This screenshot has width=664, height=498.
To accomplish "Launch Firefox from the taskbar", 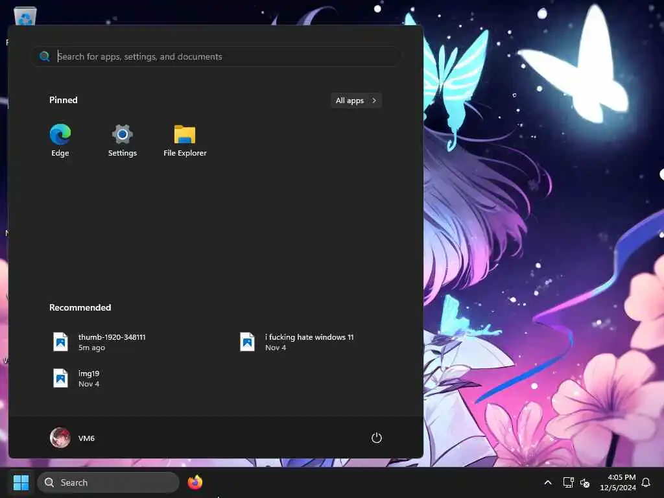I will (x=195, y=482).
